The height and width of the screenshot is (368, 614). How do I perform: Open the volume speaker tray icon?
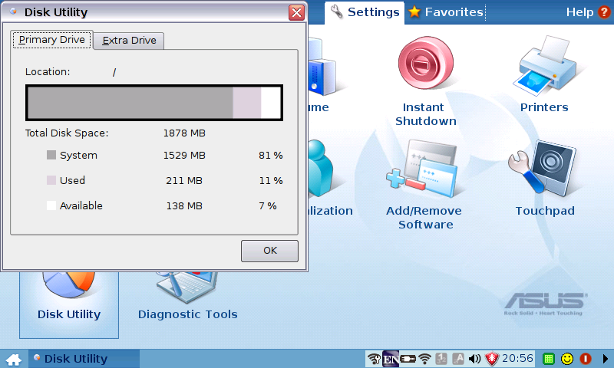(474, 359)
